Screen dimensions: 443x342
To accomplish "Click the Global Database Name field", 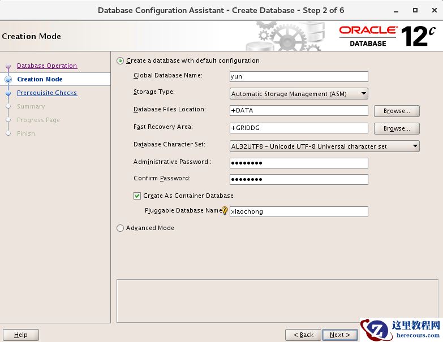I will point(299,76).
